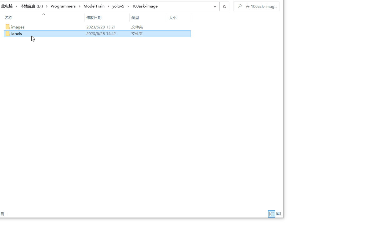Expand the chevron after 此电脑 breadcrumb

coord(16,6)
